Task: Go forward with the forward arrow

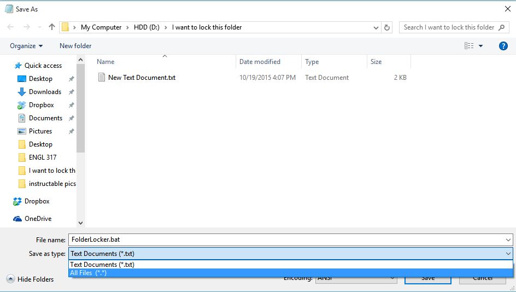Action: coord(27,27)
